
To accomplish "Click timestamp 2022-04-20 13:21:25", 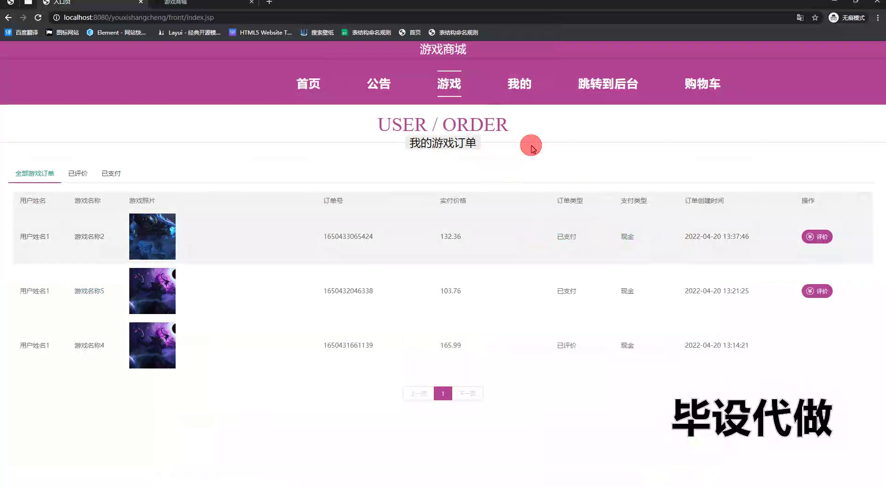I will [x=717, y=291].
